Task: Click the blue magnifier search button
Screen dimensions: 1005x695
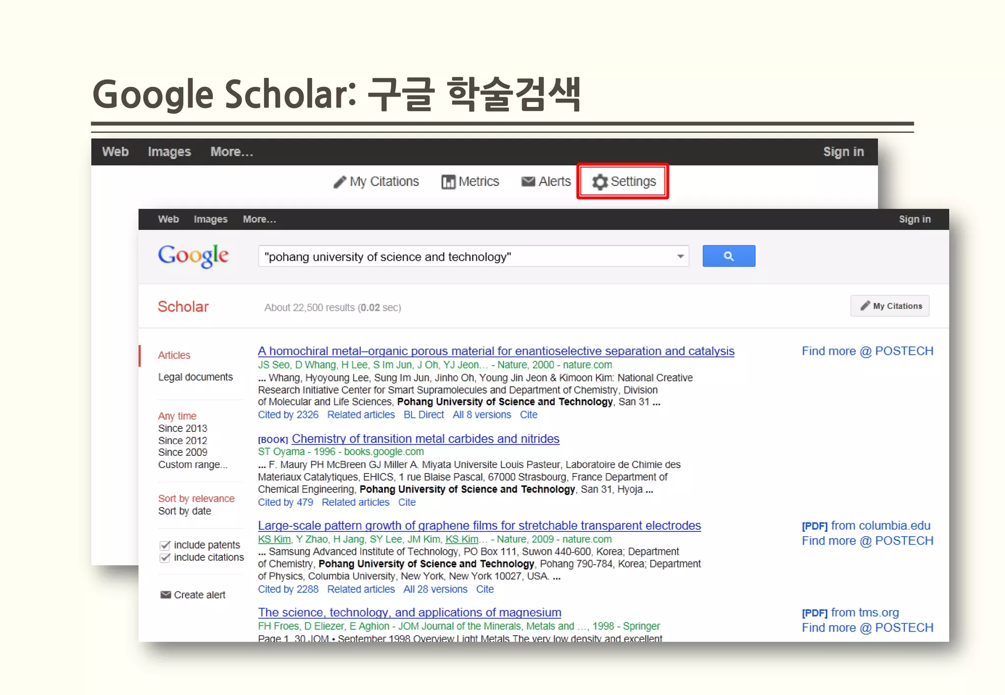Action: (x=729, y=256)
